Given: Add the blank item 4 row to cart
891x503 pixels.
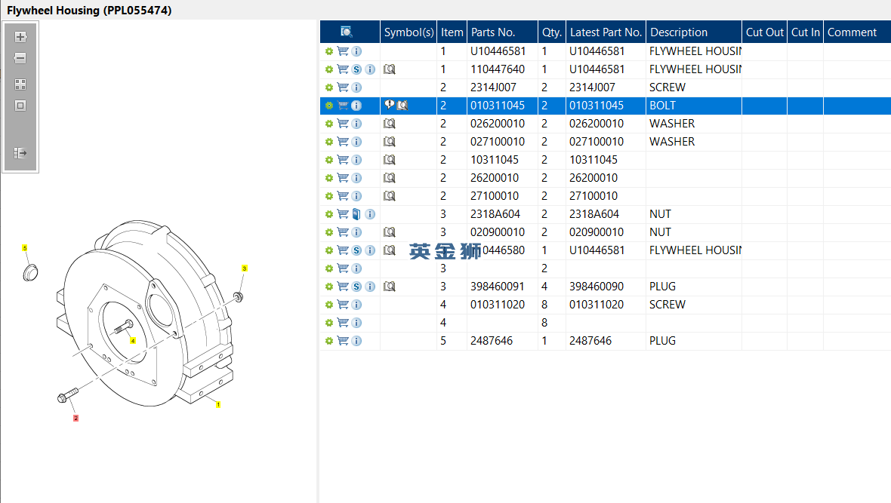Looking at the screenshot, I should tap(343, 323).
